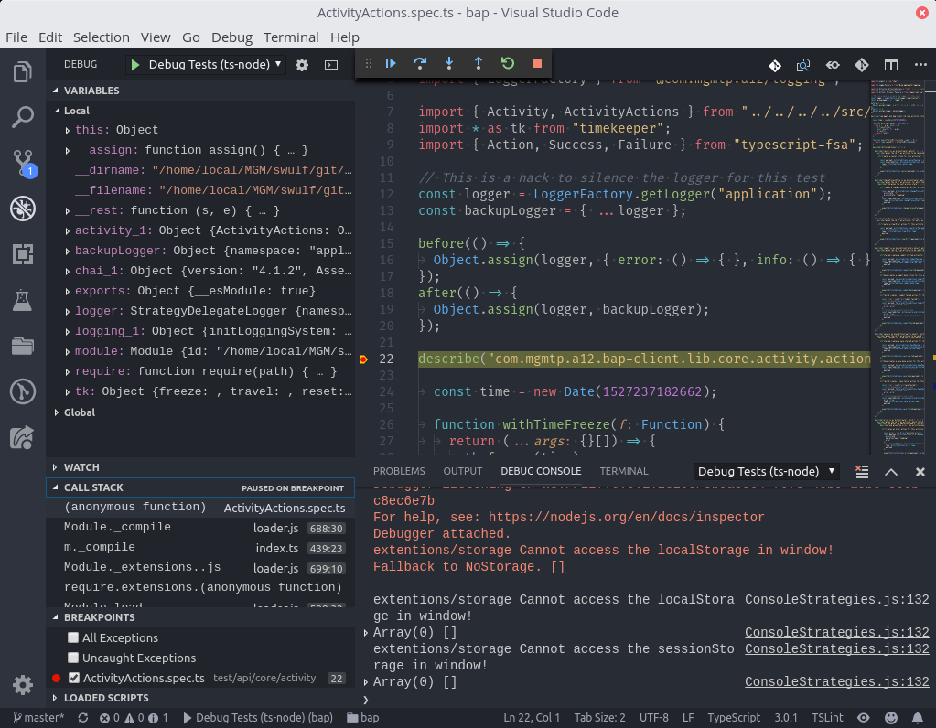Open changes compare icon in editor title
The height and width of the screenshot is (728, 936).
click(x=803, y=65)
